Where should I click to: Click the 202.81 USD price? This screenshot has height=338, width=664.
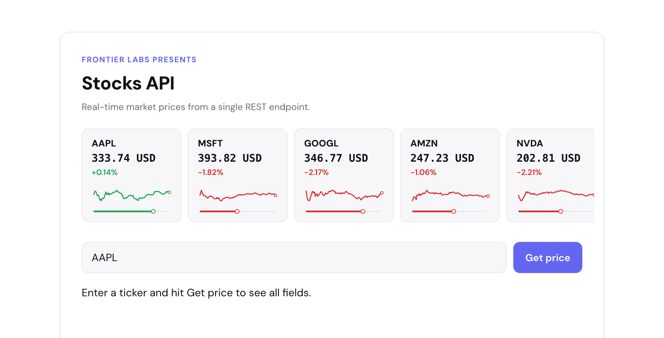[x=548, y=158]
